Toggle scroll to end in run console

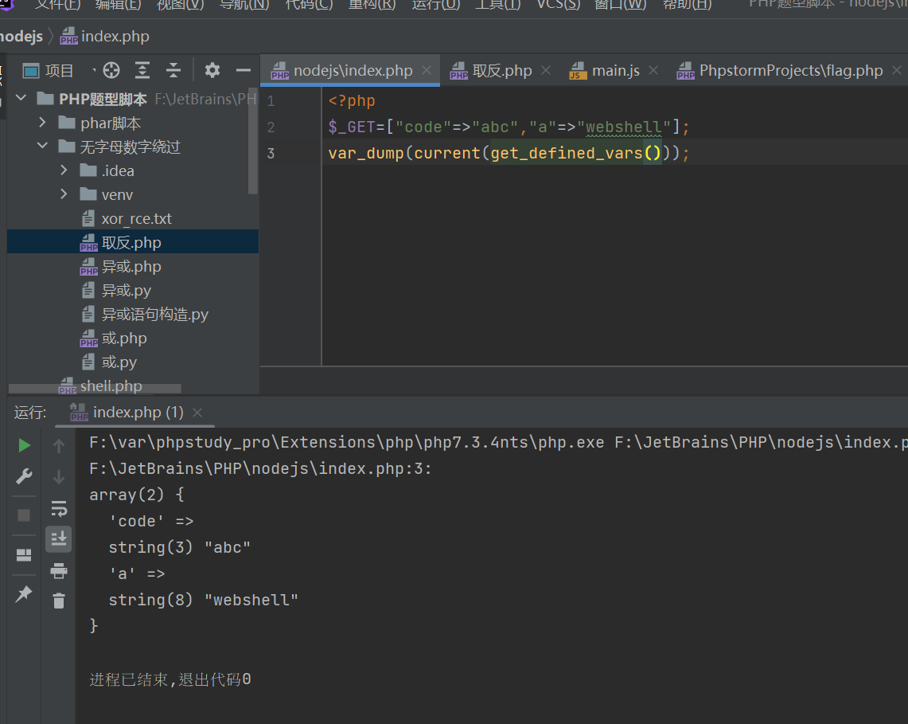point(59,539)
